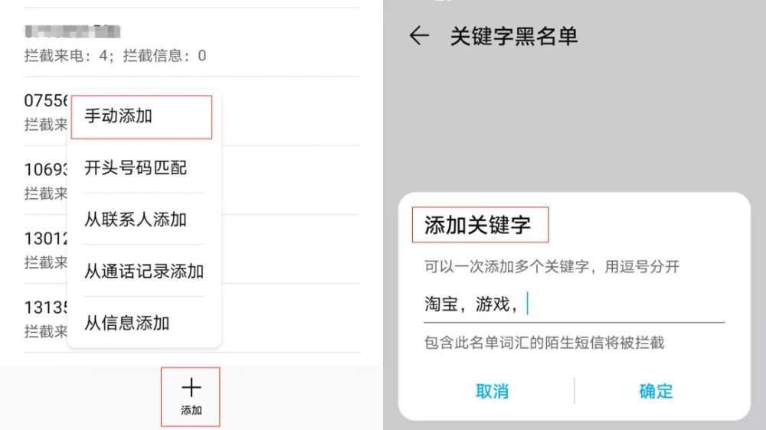Viewport: 766px width, 430px height.
Task: Go back using the arrow icon
Action: [x=418, y=36]
